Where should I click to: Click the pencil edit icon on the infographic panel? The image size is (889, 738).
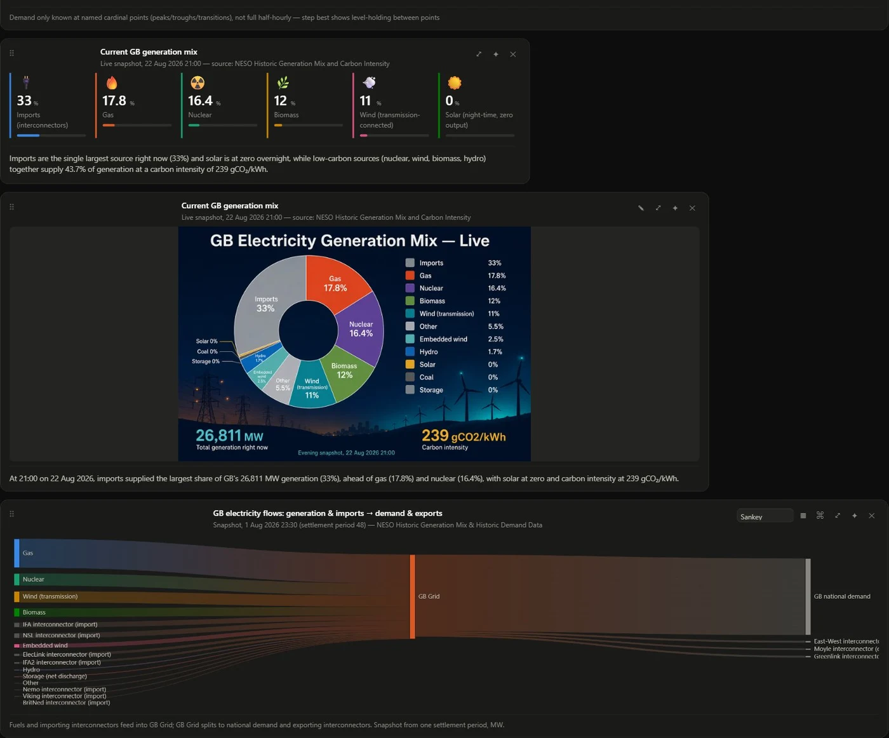click(641, 208)
